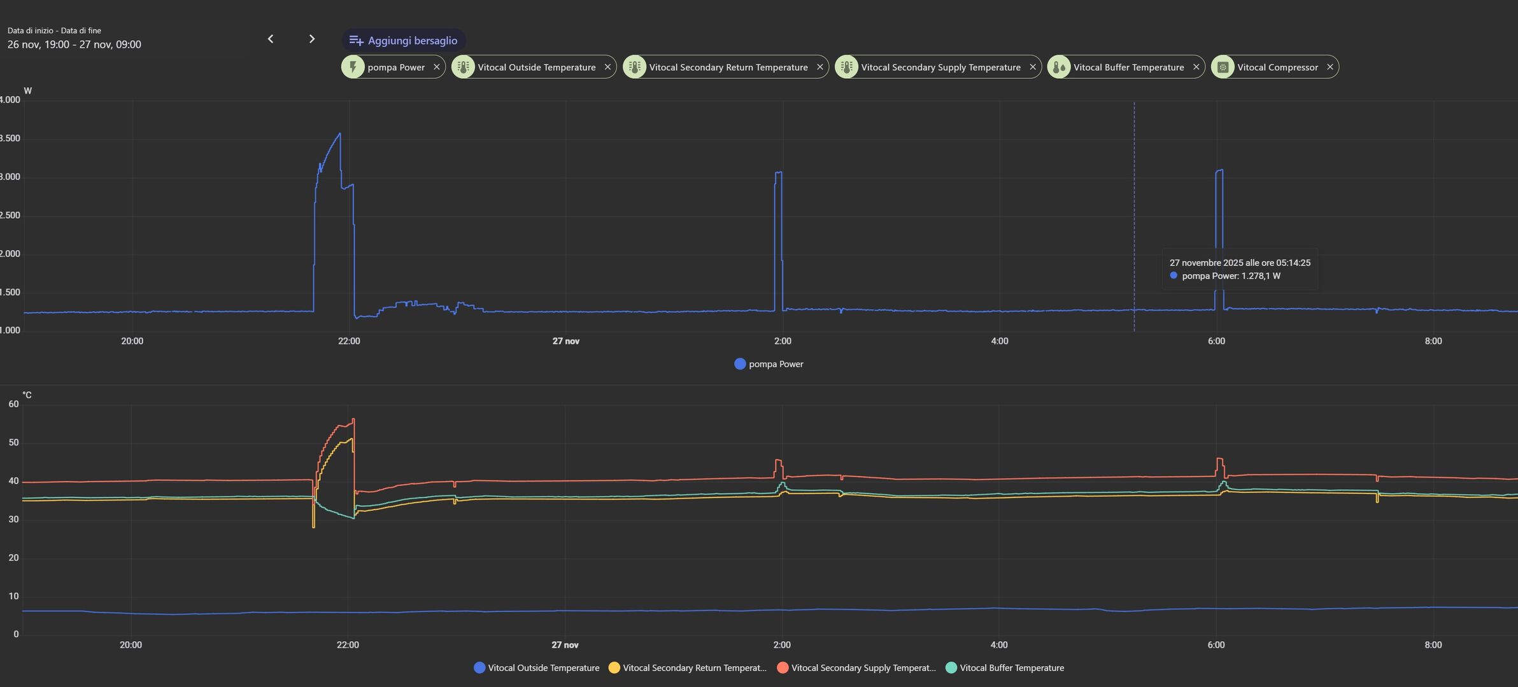Click the Vitocal Buffer Temperature water-thermometer icon
1518x687 pixels.
[x=1059, y=67]
